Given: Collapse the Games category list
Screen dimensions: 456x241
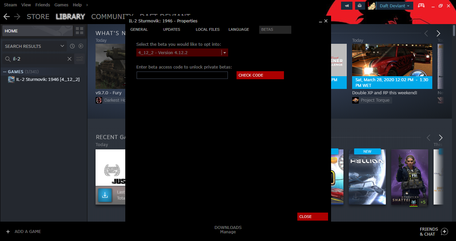Looking at the screenshot, I should [5, 72].
